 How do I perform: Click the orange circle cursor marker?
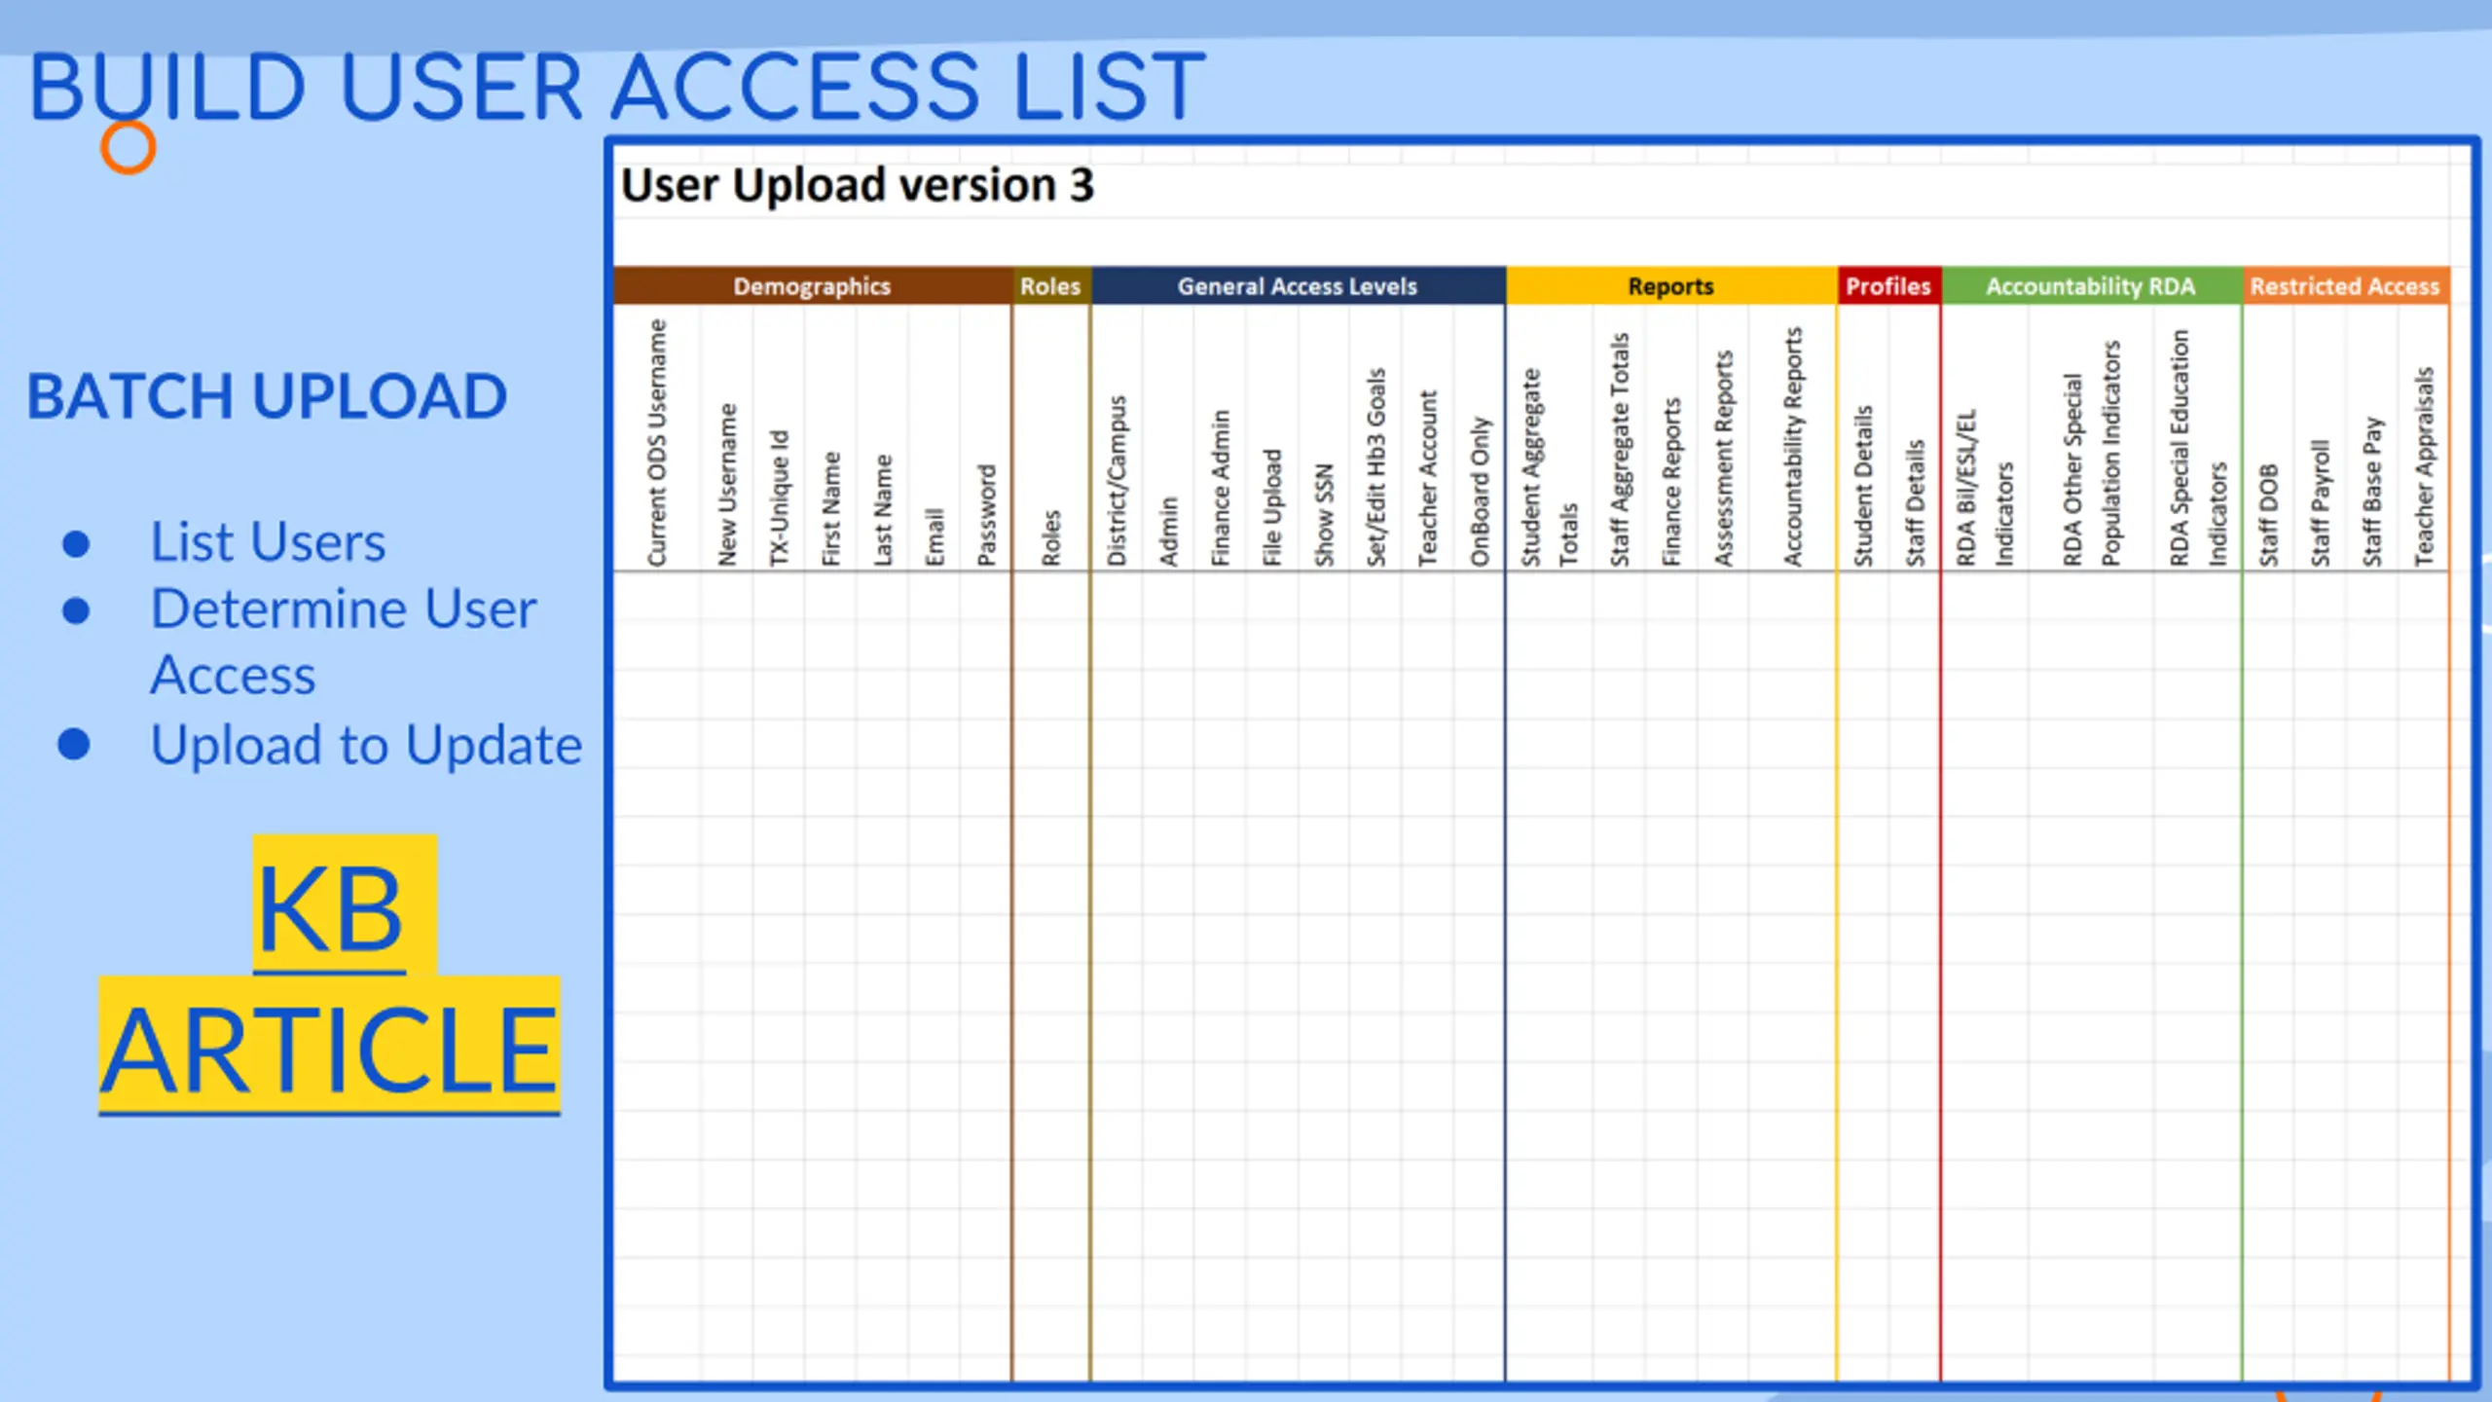click(x=128, y=147)
